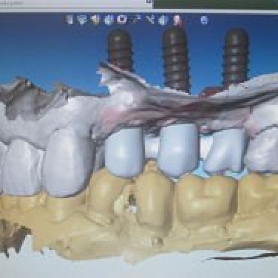
Task: Click the pink icon in the viewport toolbar
Action: pos(177,20)
